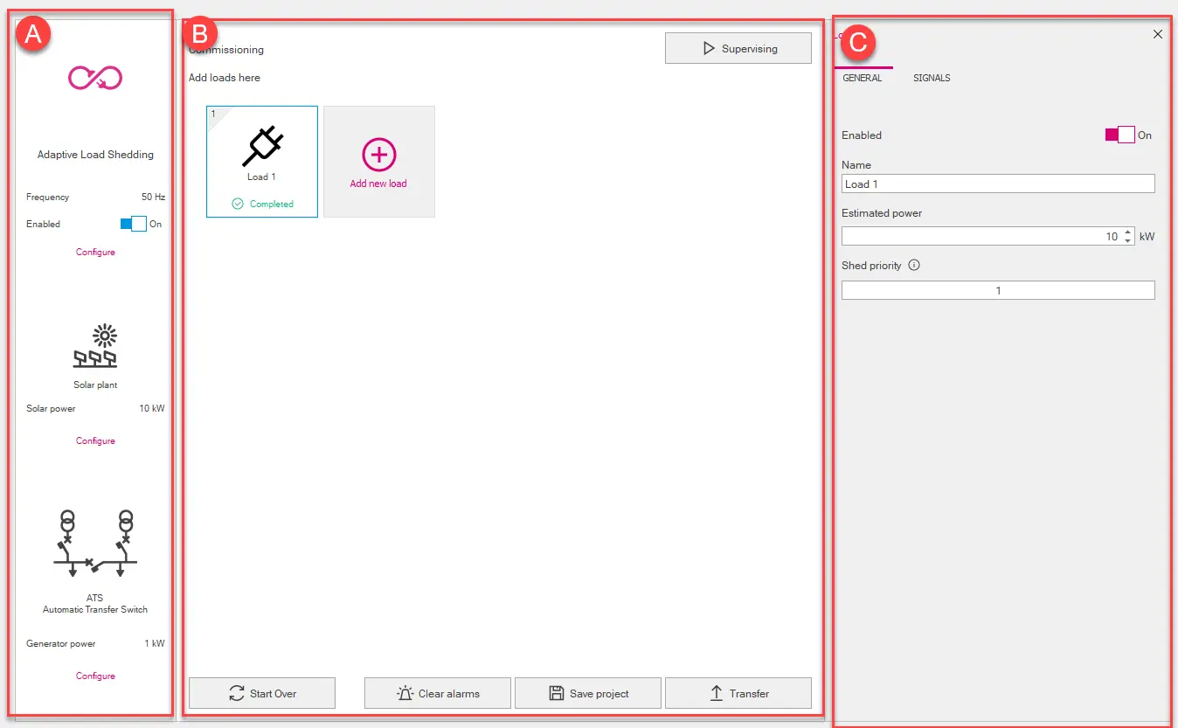Click the Save project button
This screenshot has width=1178, height=728.
click(588, 693)
